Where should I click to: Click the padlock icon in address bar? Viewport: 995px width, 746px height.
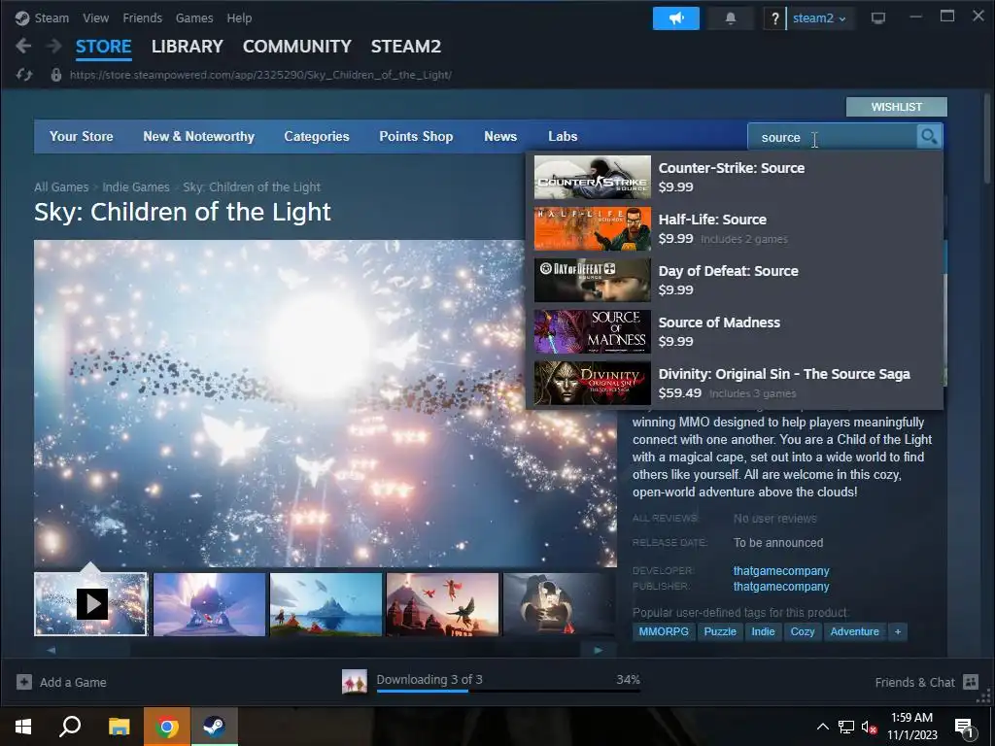(x=55, y=75)
